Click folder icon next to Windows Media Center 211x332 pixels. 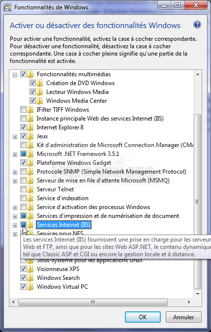point(40,101)
